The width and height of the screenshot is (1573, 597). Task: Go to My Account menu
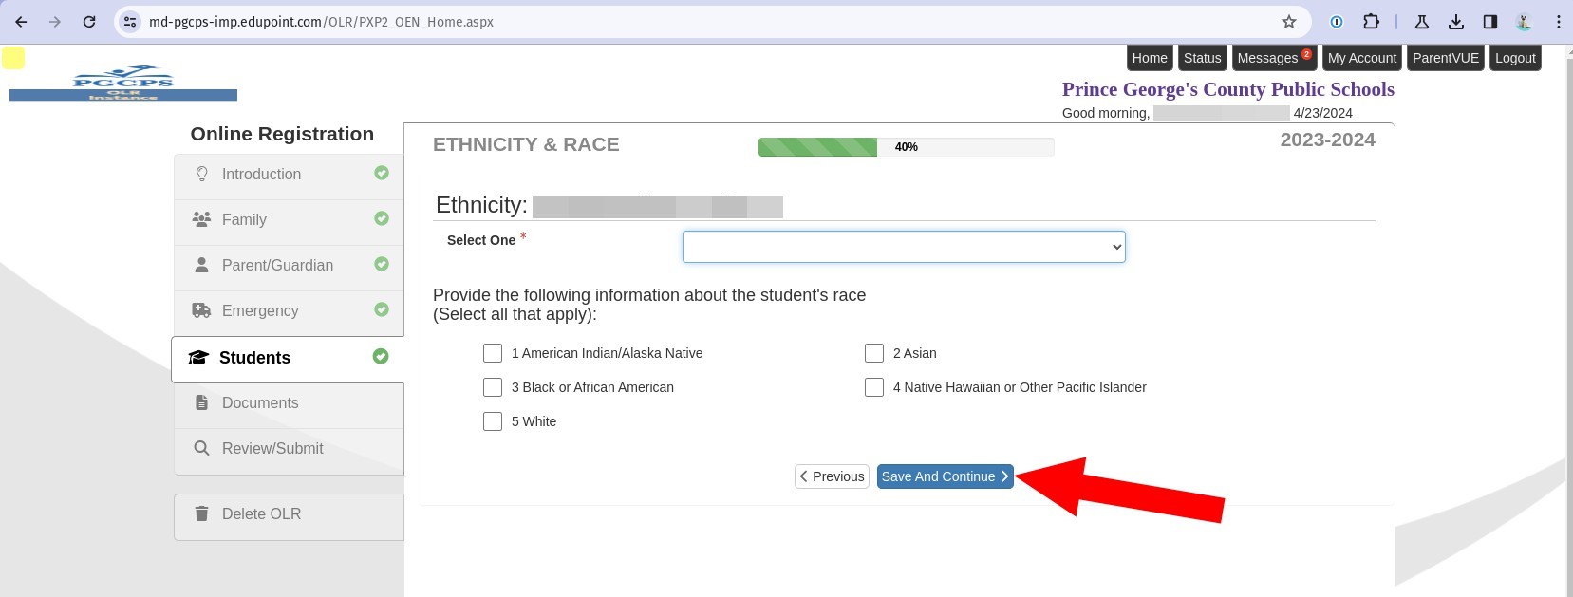[1361, 58]
